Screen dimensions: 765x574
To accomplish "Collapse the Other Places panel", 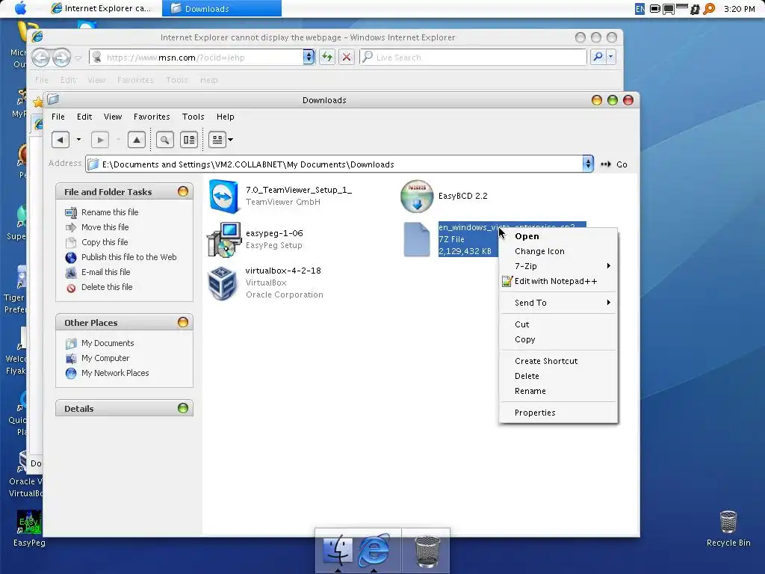I will click(x=183, y=322).
